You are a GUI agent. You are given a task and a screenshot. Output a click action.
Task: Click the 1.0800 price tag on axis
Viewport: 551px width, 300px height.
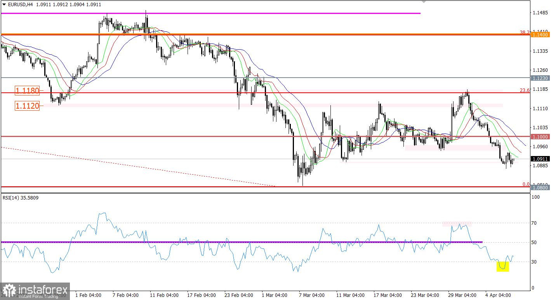540,188
